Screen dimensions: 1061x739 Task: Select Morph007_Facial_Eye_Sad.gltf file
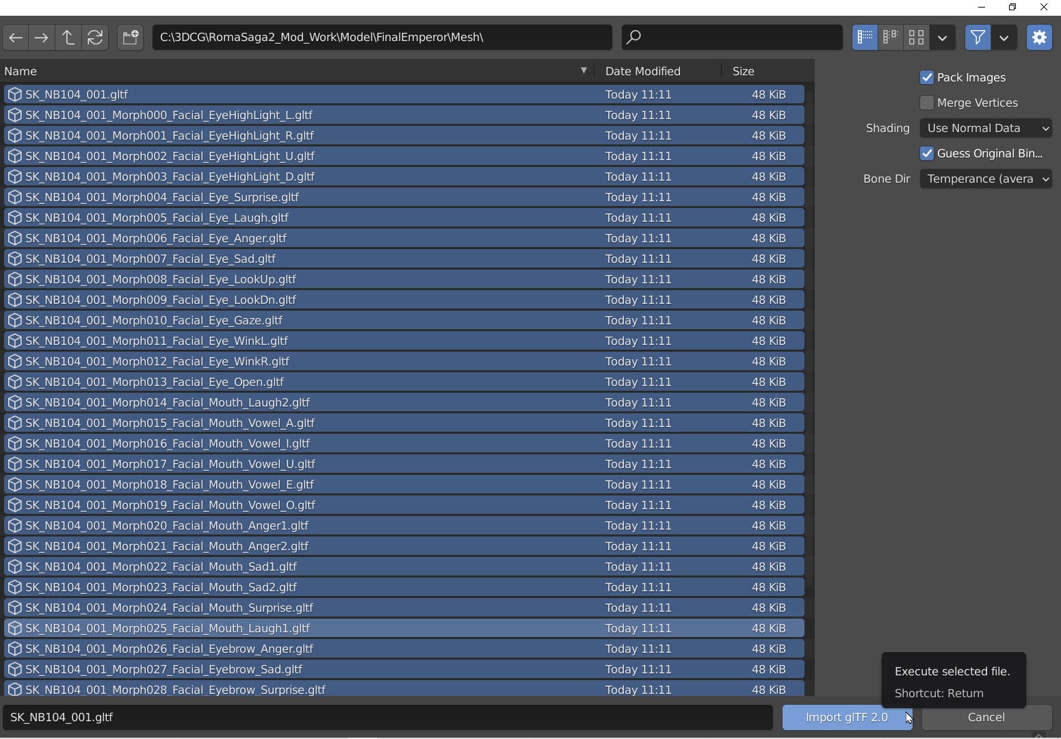[x=404, y=259]
